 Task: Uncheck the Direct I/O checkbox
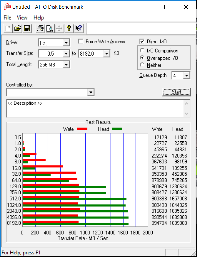(x=142, y=41)
